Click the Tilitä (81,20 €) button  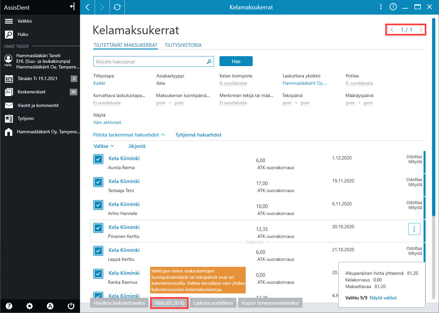coord(169,303)
